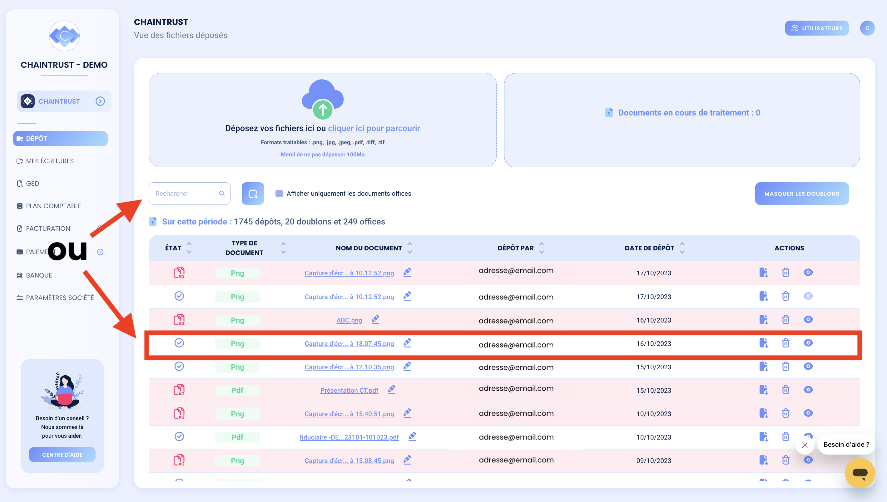Click Utilisateurs button

pos(817,28)
